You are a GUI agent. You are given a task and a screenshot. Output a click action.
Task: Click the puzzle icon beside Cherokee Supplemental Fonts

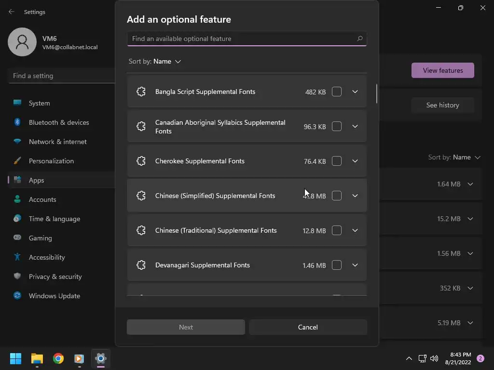(141, 161)
